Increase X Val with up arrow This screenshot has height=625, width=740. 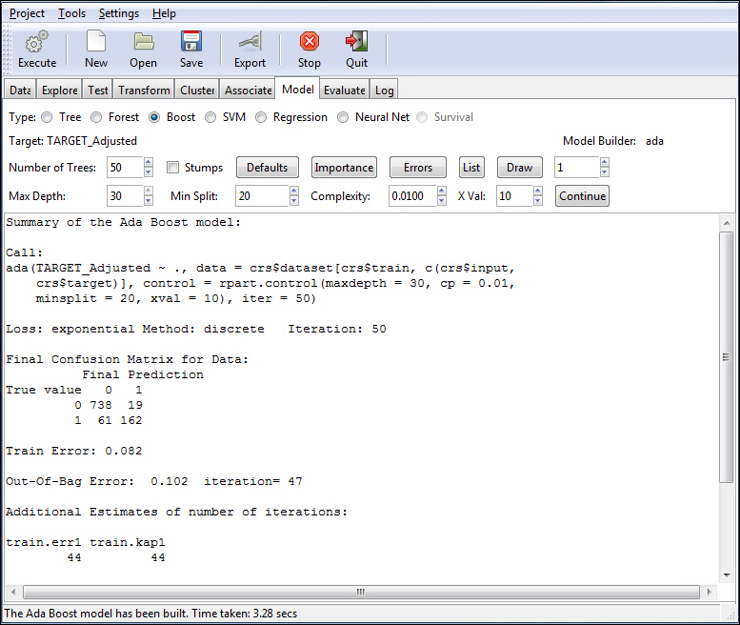[x=538, y=191]
